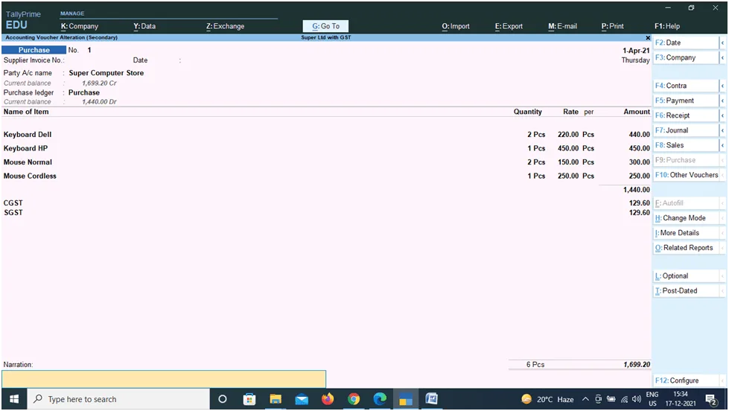Open Microsoft Edge in the taskbar
Screen dimensions: 729x411
coord(380,399)
